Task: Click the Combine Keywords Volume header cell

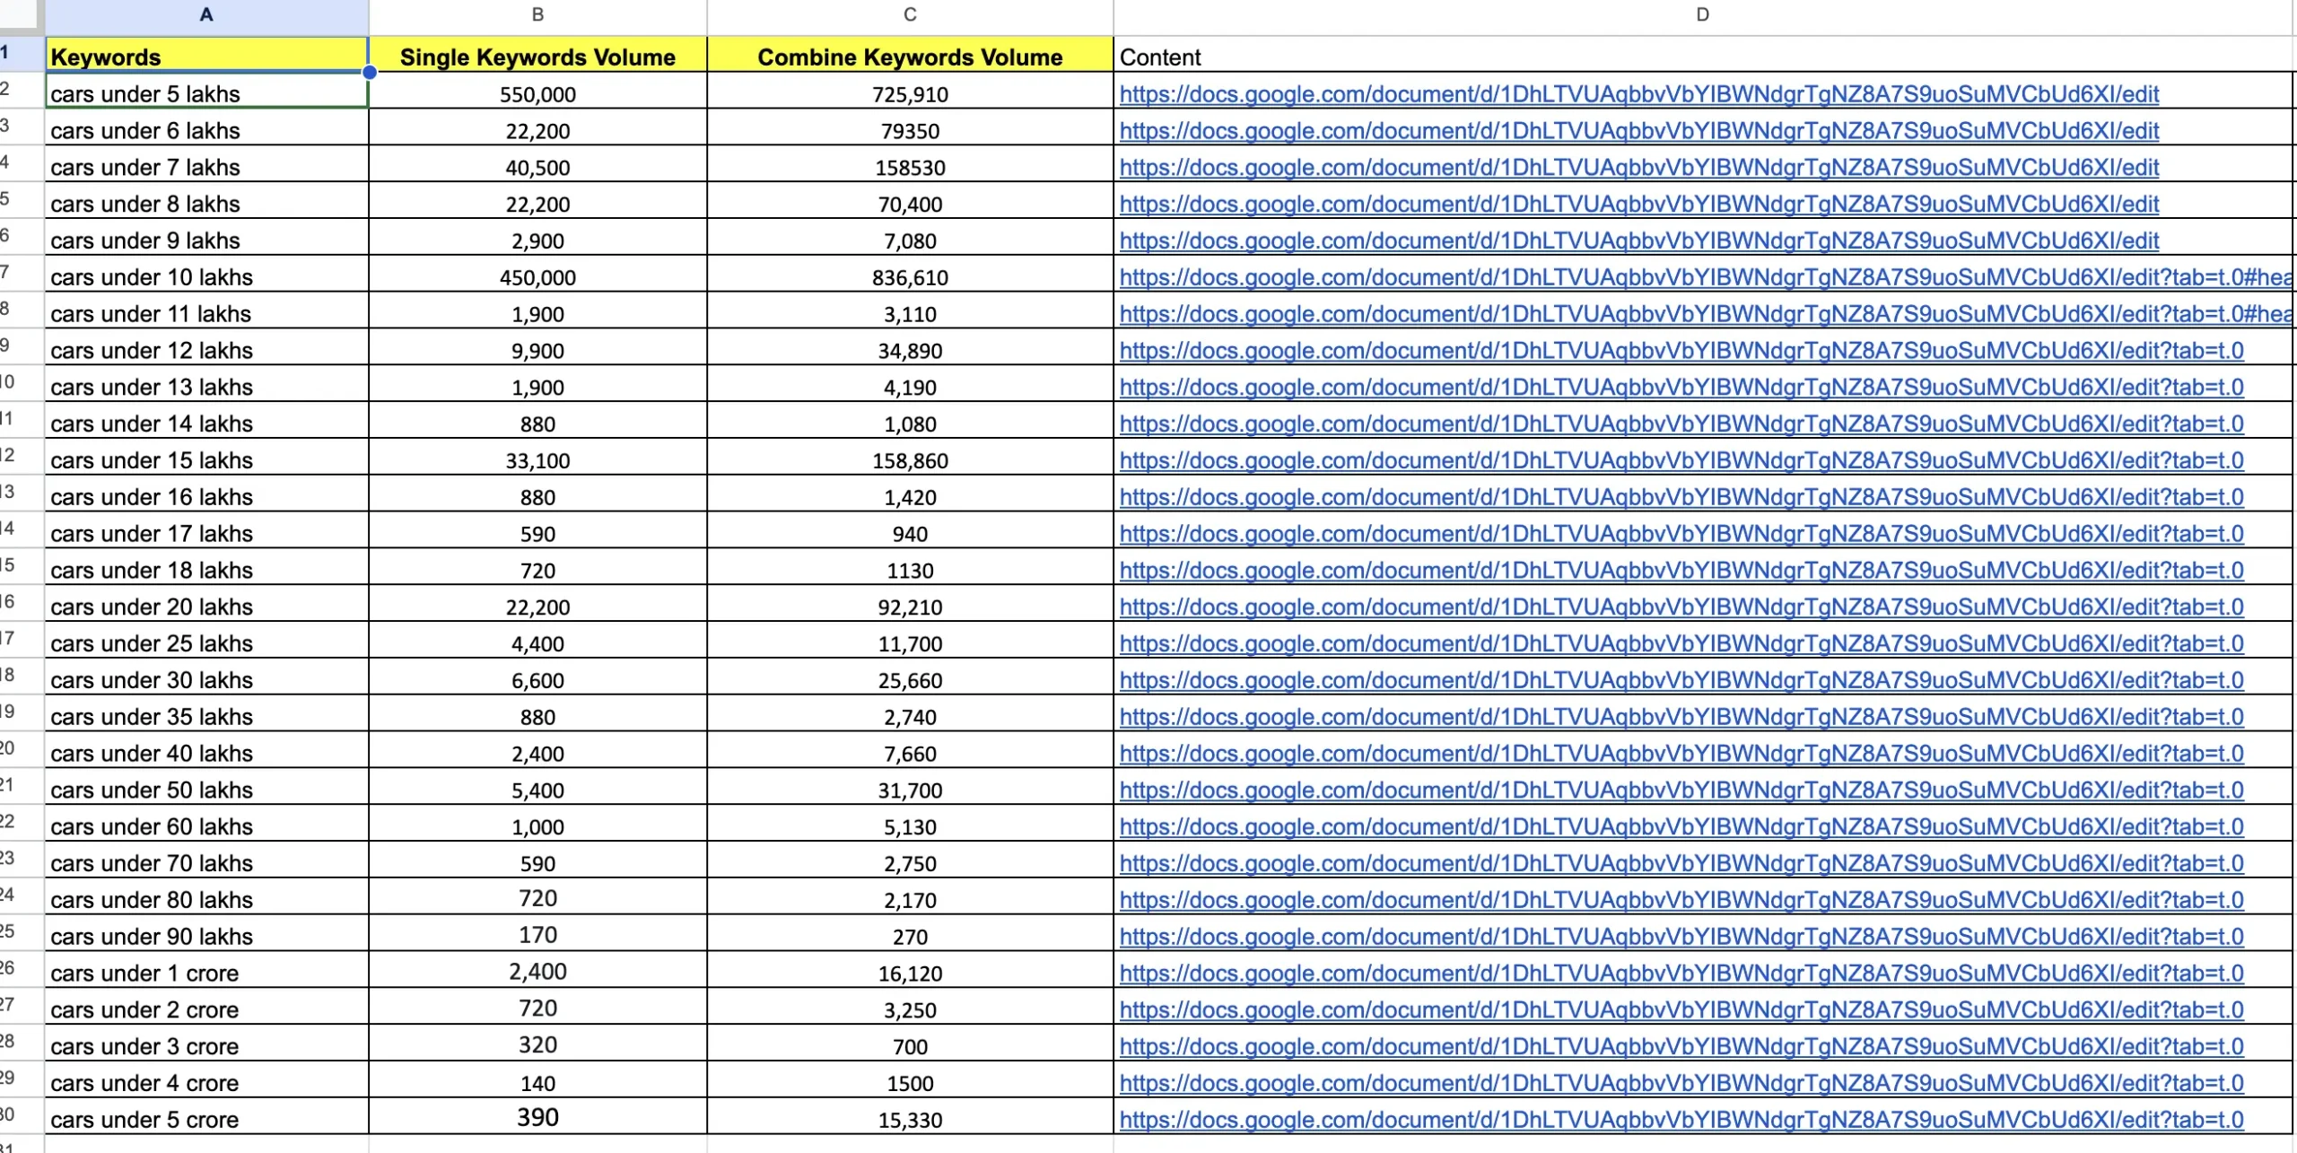Action: [910, 56]
